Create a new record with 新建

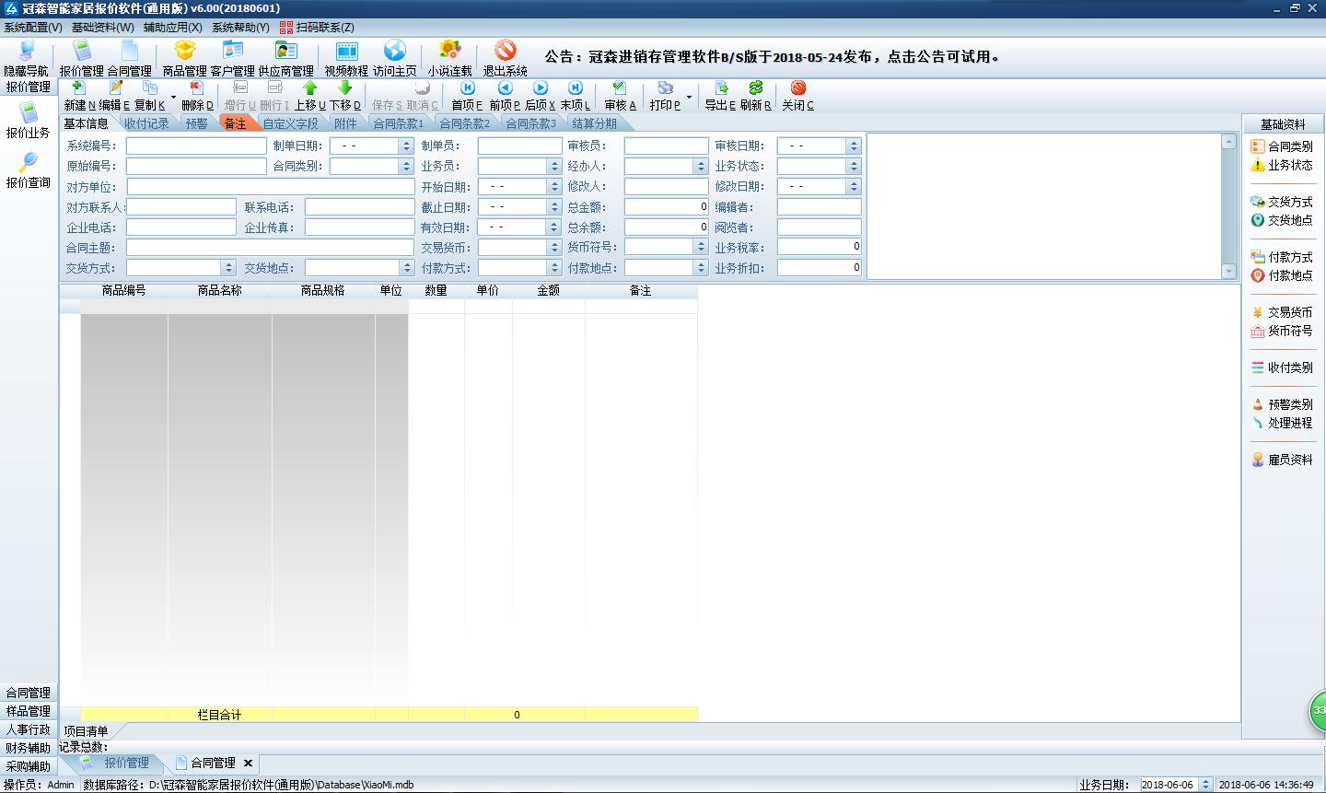79,96
